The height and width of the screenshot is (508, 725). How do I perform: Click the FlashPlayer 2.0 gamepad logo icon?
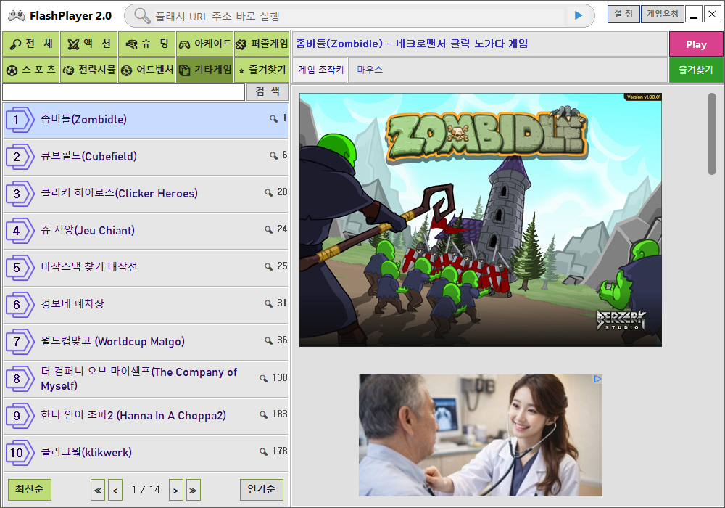pyautogui.click(x=17, y=16)
